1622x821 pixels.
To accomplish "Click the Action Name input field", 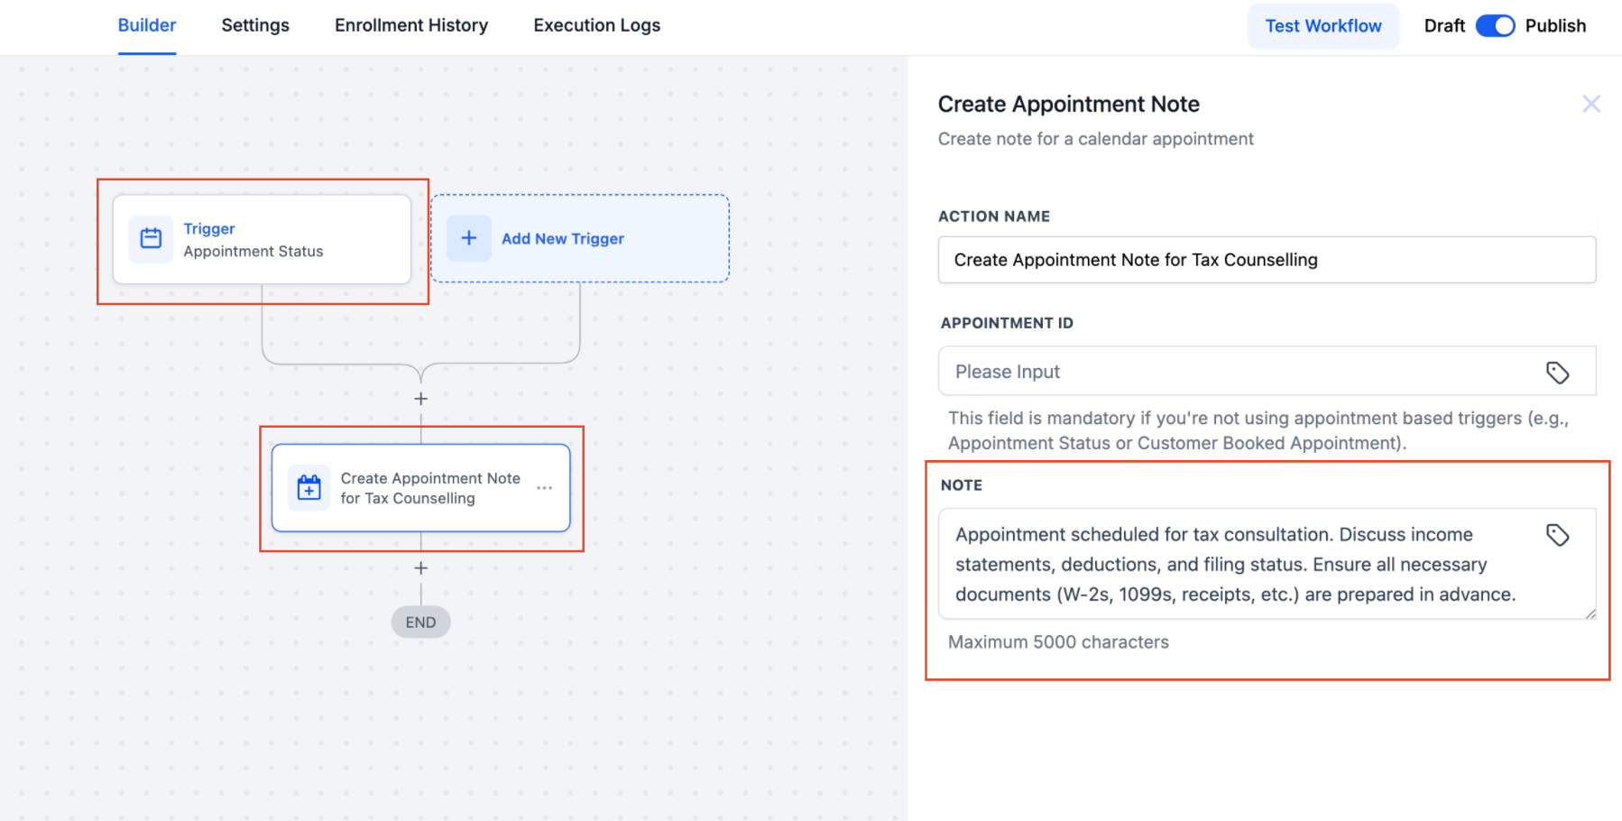I will [x=1267, y=260].
